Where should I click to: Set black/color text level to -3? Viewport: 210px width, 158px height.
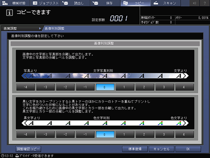[x=45, y=134]
